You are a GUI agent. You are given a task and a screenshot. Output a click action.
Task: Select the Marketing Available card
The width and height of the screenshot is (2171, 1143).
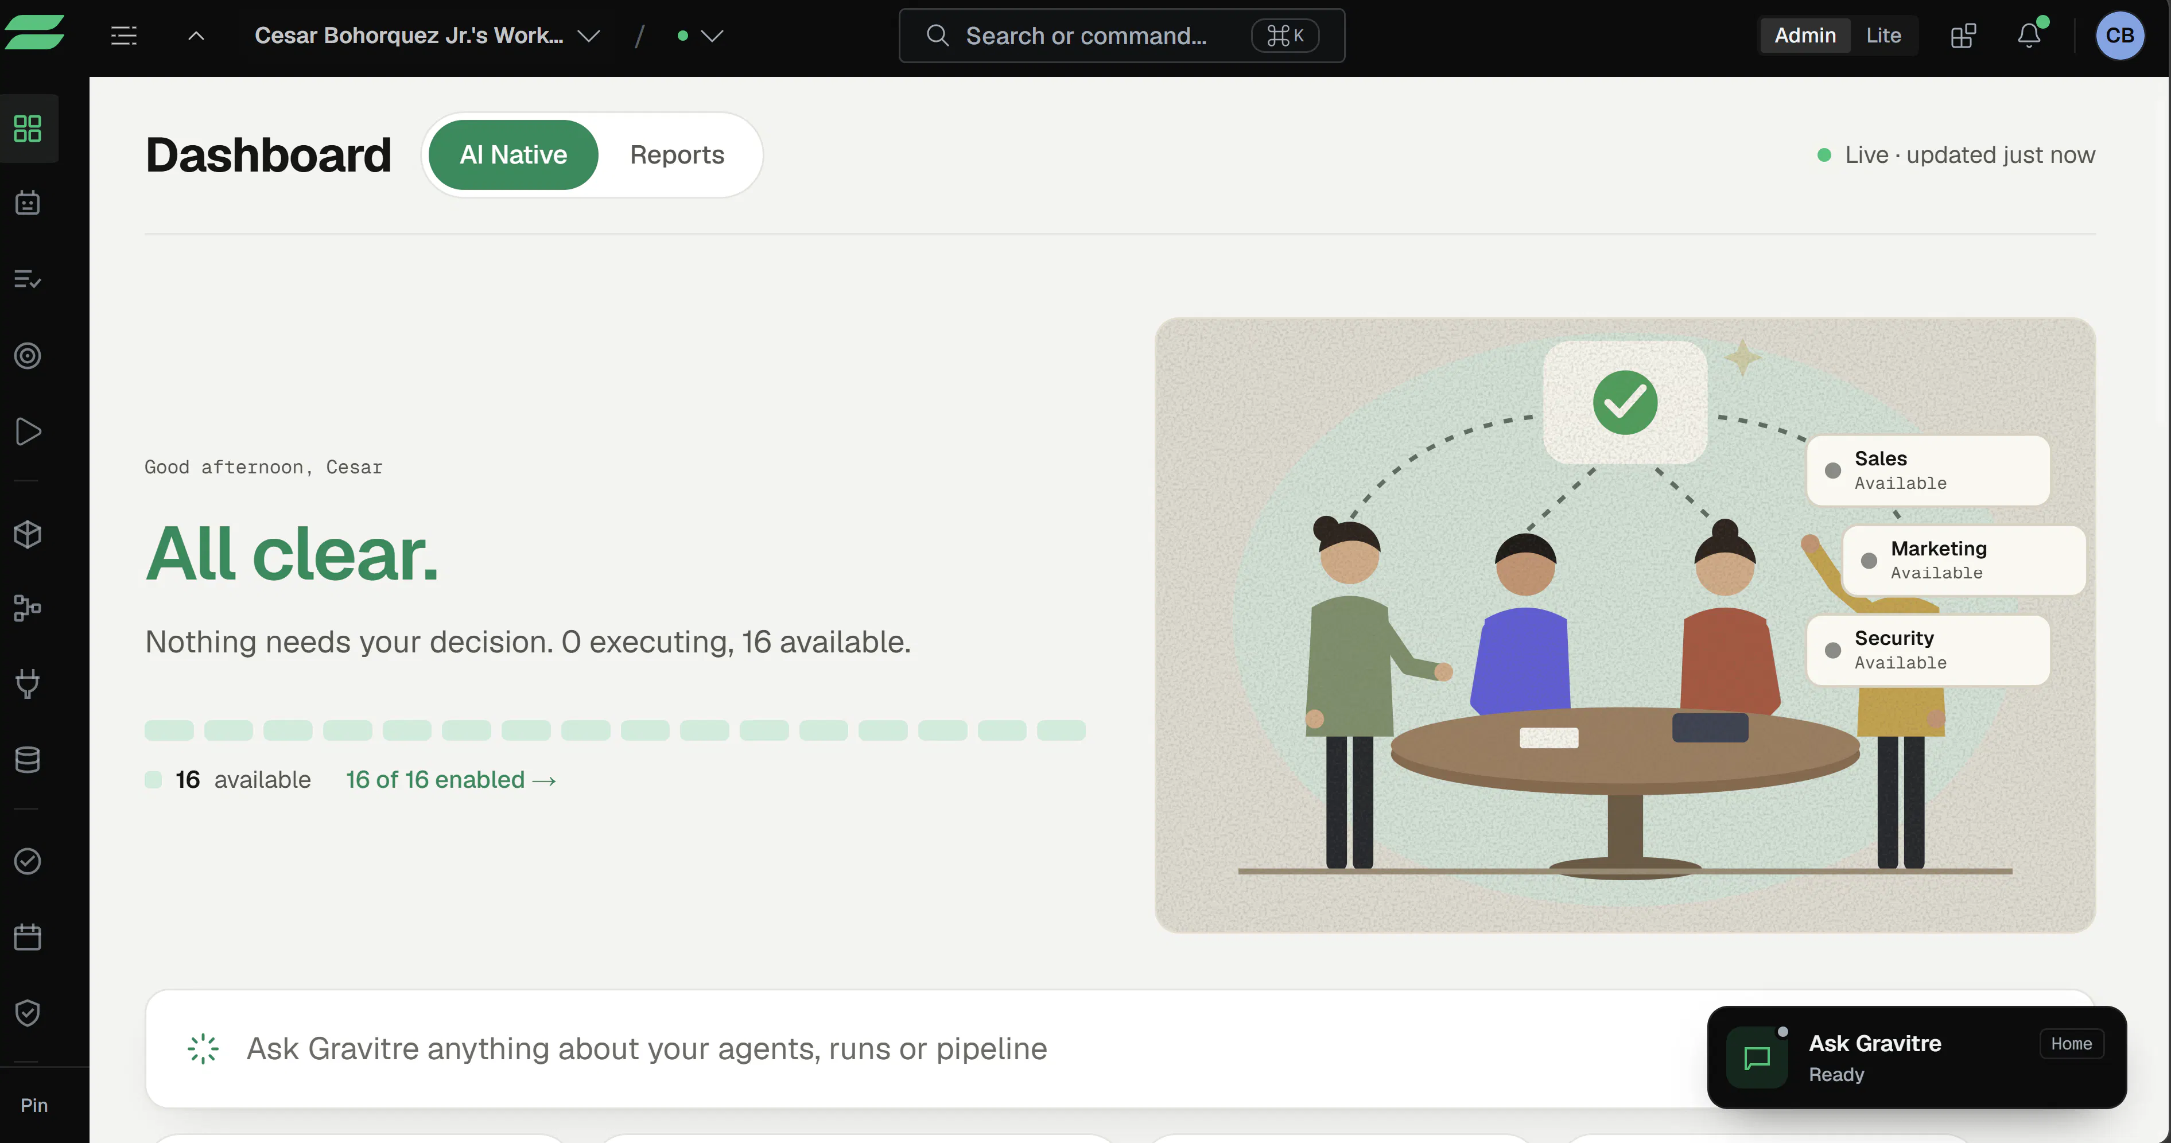[1964, 561]
